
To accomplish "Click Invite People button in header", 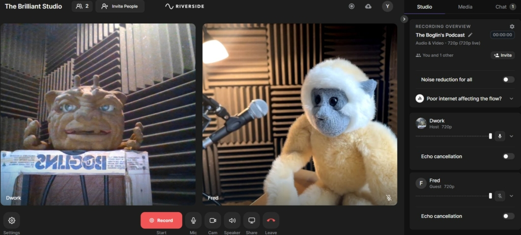I will pos(120,6).
